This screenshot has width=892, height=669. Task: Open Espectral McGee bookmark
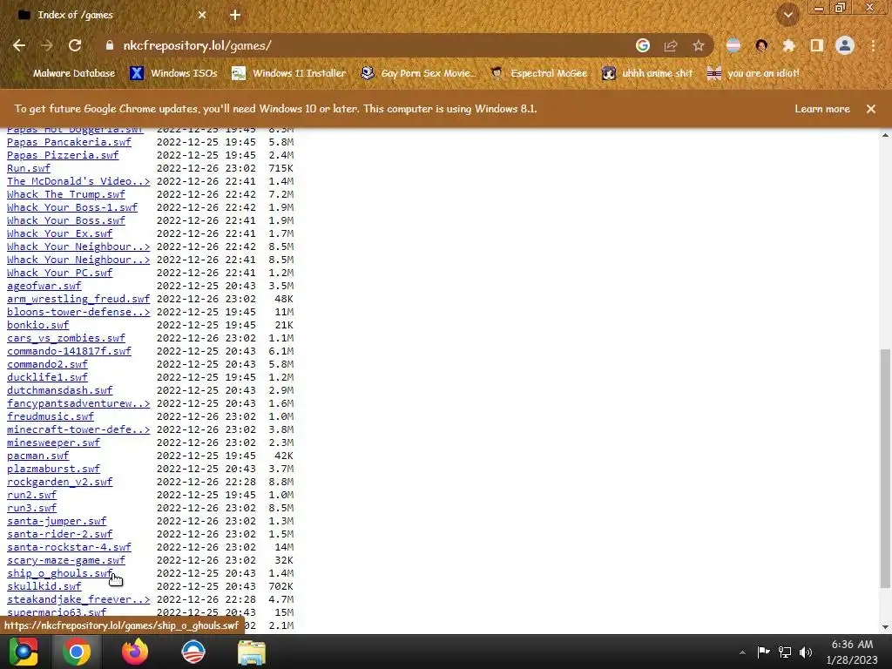point(538,73)
